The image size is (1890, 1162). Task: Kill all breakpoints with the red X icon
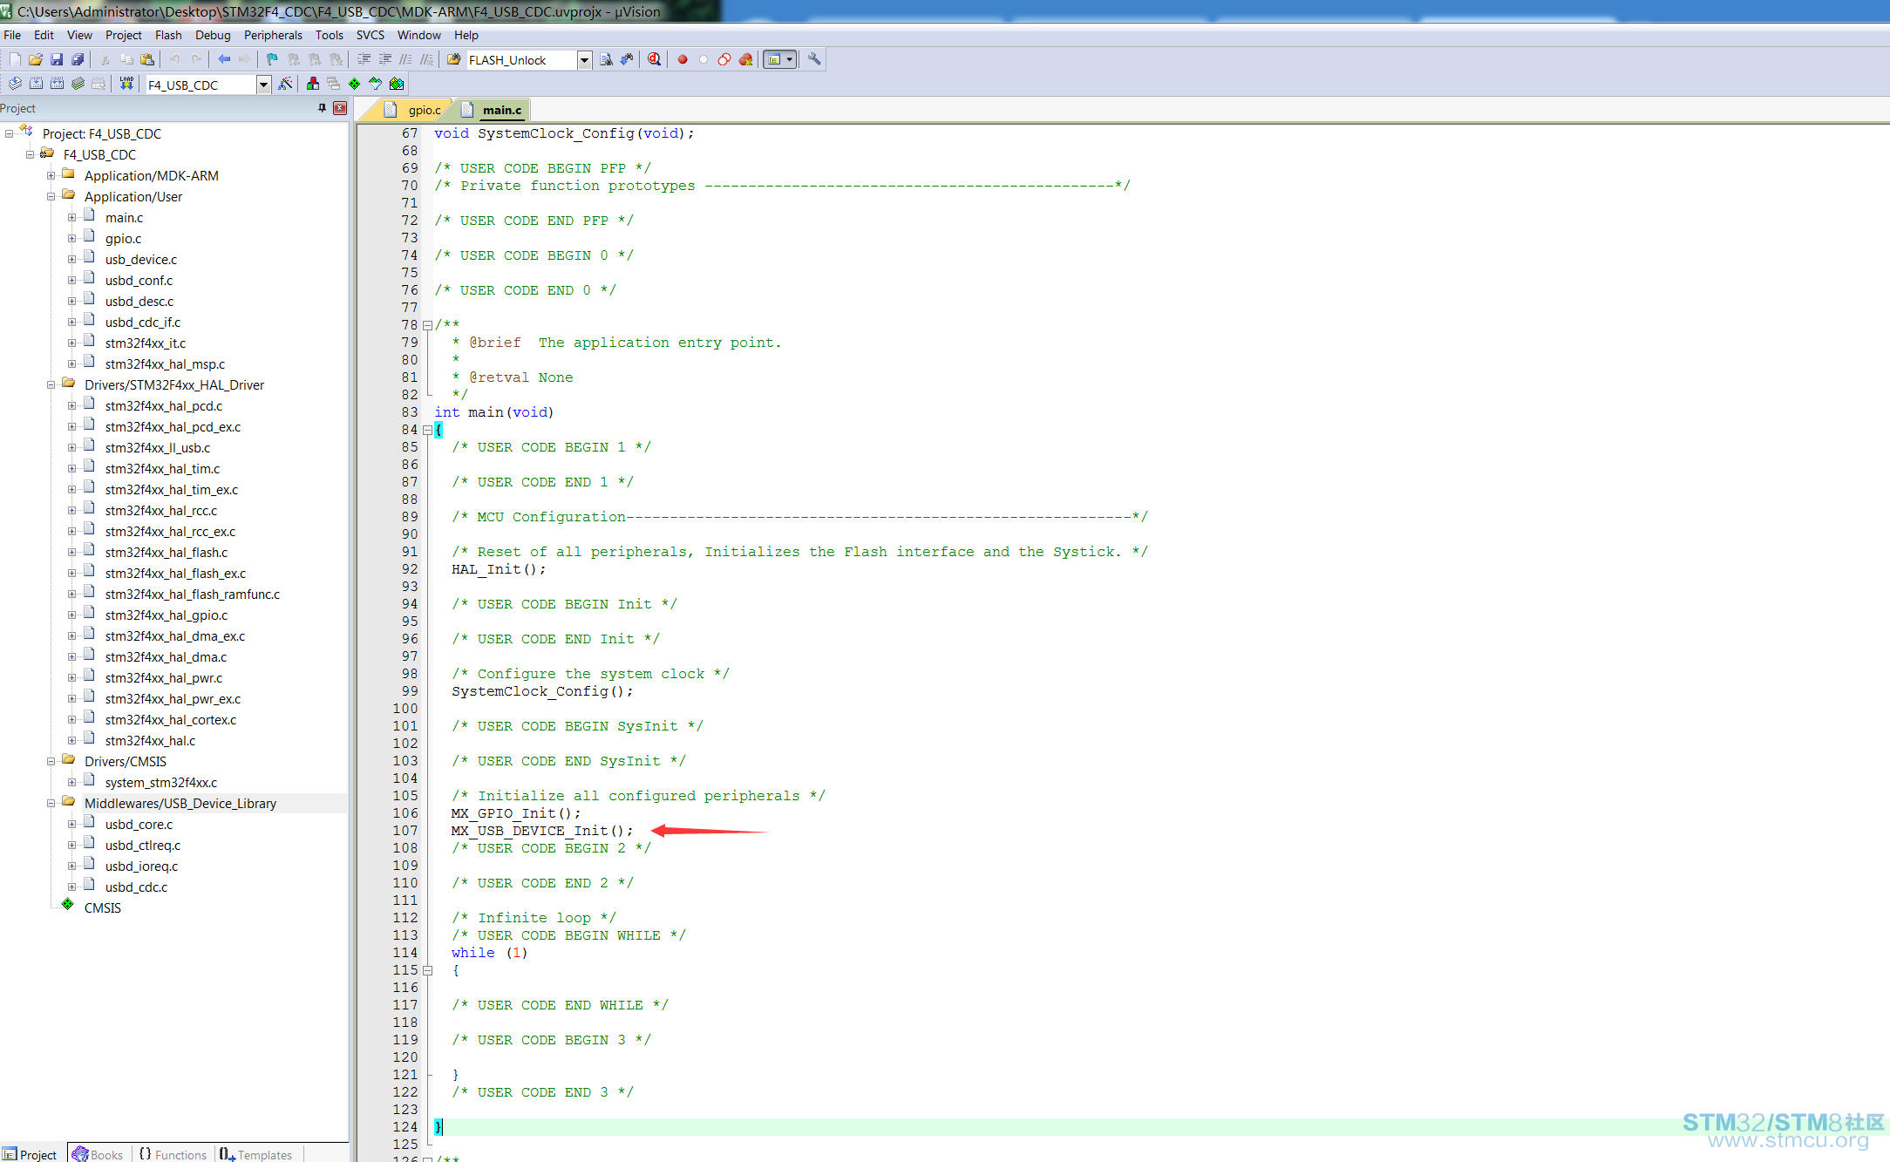pos(745,59)
